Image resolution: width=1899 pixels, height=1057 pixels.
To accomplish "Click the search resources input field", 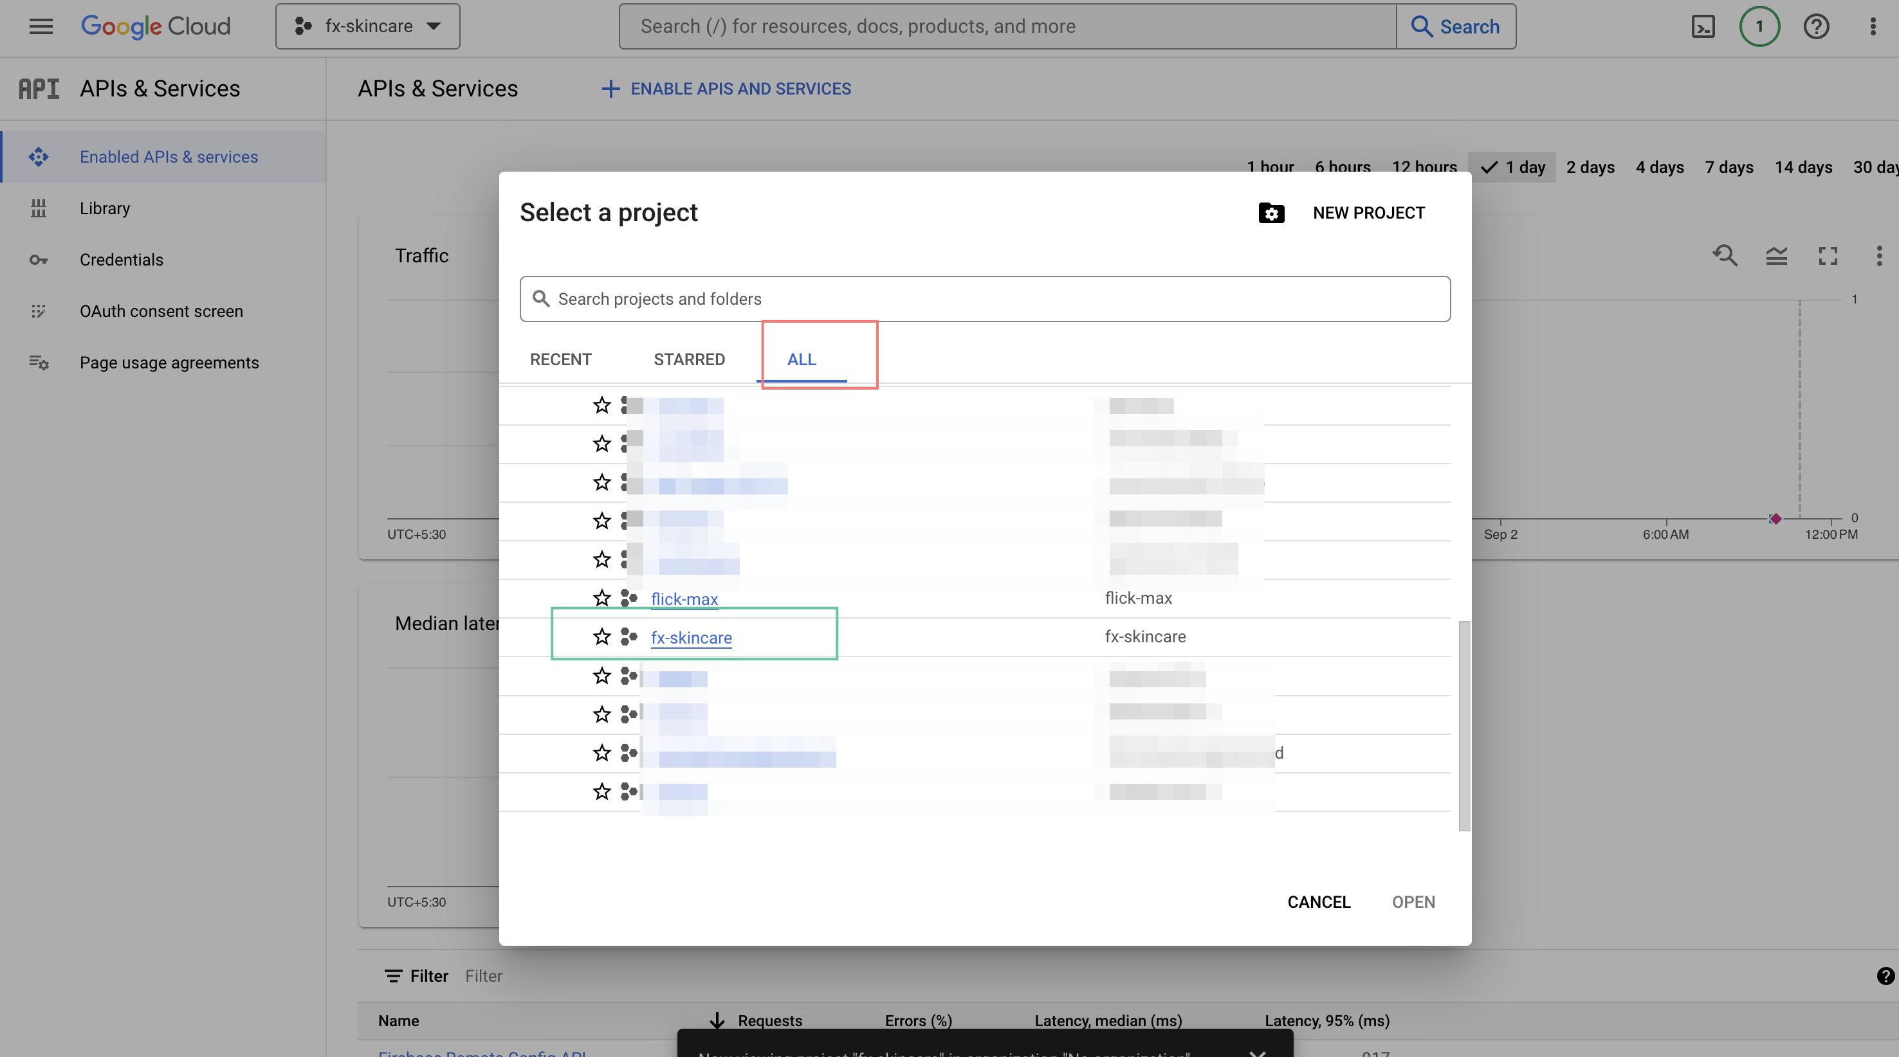I will 1007,26.
